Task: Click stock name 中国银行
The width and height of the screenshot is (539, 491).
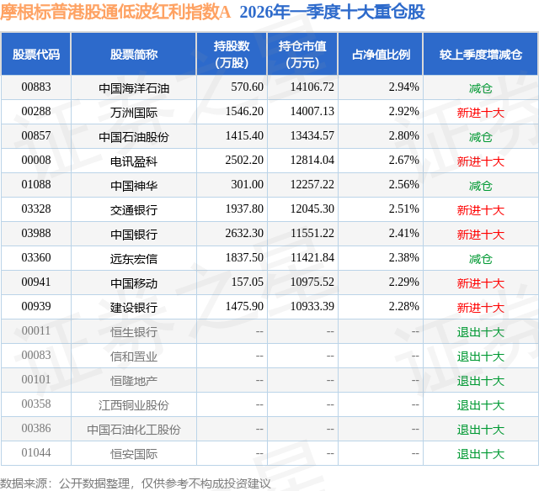Action: coord(134,235)
